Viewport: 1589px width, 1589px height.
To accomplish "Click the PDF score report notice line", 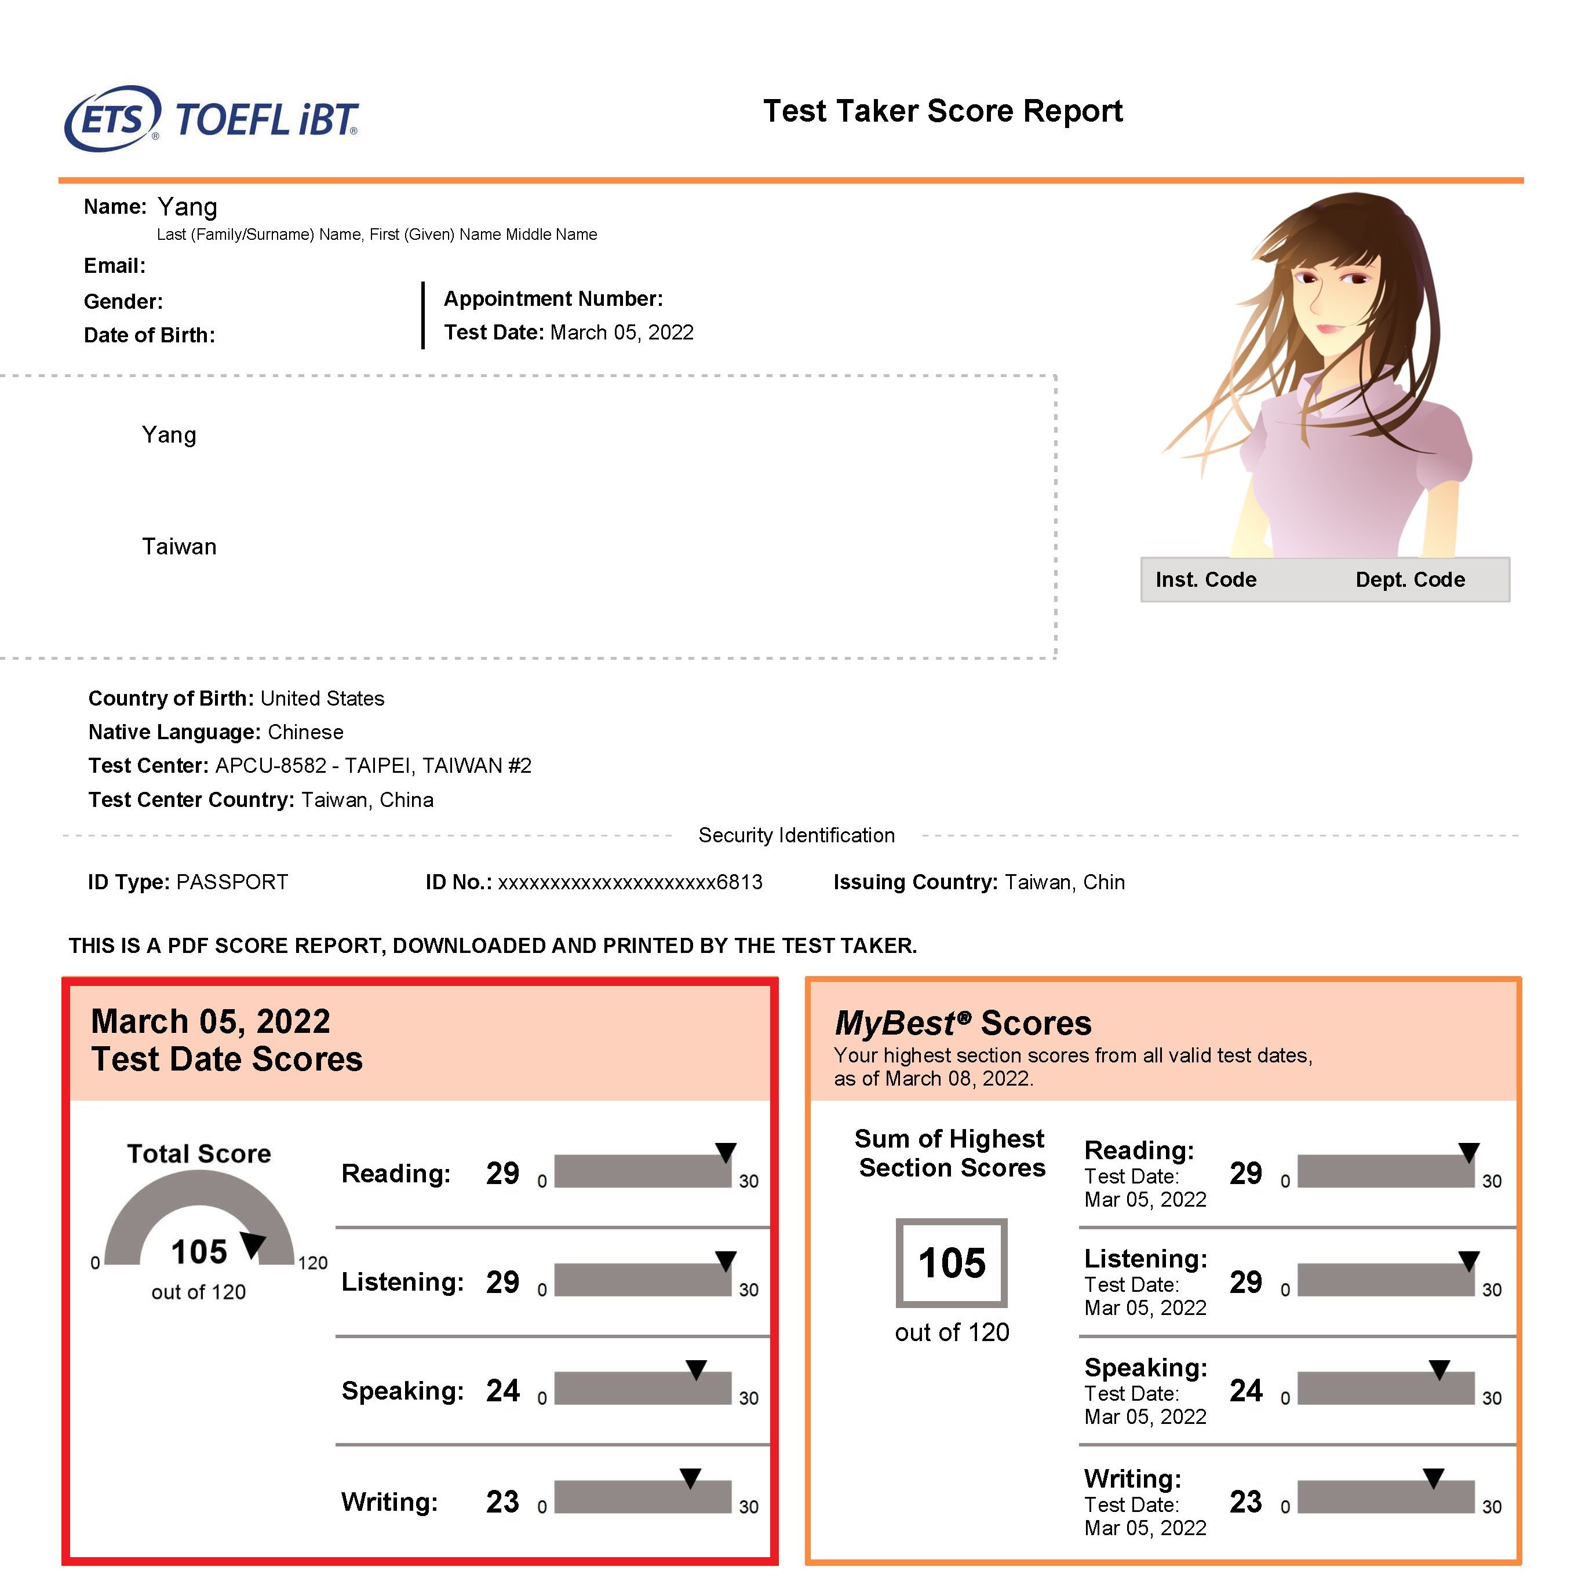I will pos(493,946).
